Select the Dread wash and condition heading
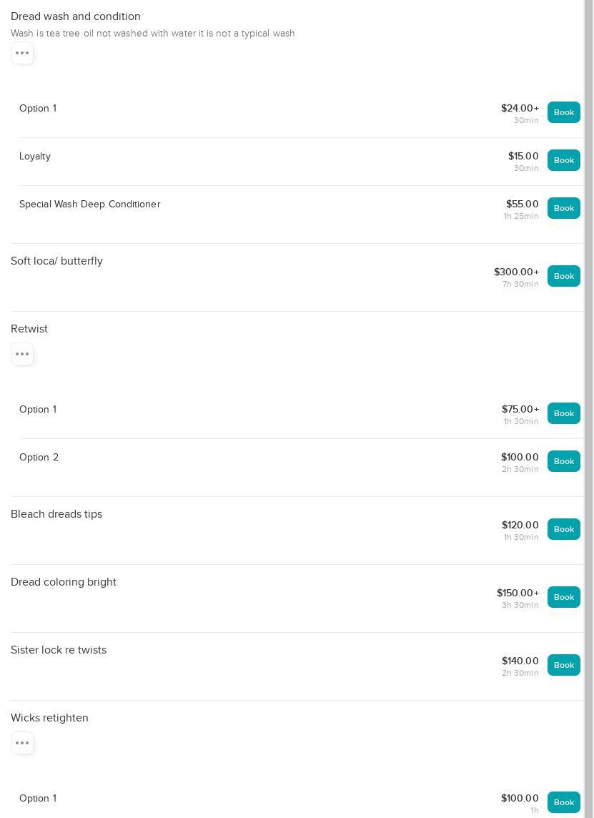The width and height of the screenshot is (594, 818). coord(76,16)
